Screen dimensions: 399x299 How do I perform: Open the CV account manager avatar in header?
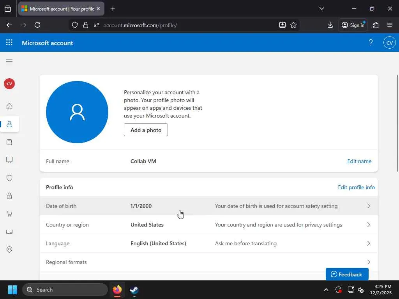390,43
